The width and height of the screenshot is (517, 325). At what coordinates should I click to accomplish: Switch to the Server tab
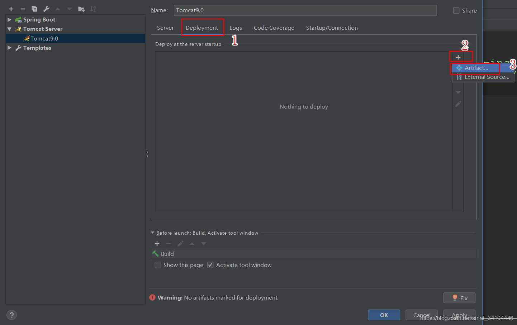tap(165, 28)
